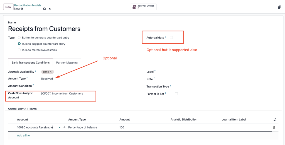The width and height of the screenshot is (285, 145).
Task: Enable the Auto-validate checkbox
Action: pyautogui.click(x=171, y=38)
